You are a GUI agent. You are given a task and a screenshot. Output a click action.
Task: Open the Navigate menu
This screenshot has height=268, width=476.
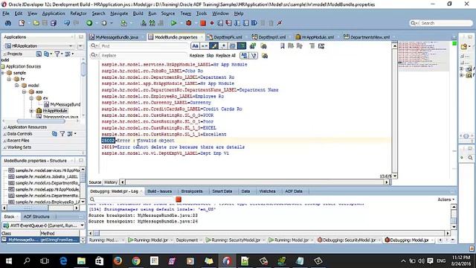click(119, 13)
